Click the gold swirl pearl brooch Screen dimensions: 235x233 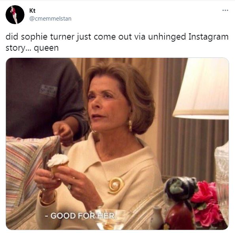pyautogui.click(x=116, y=185)
